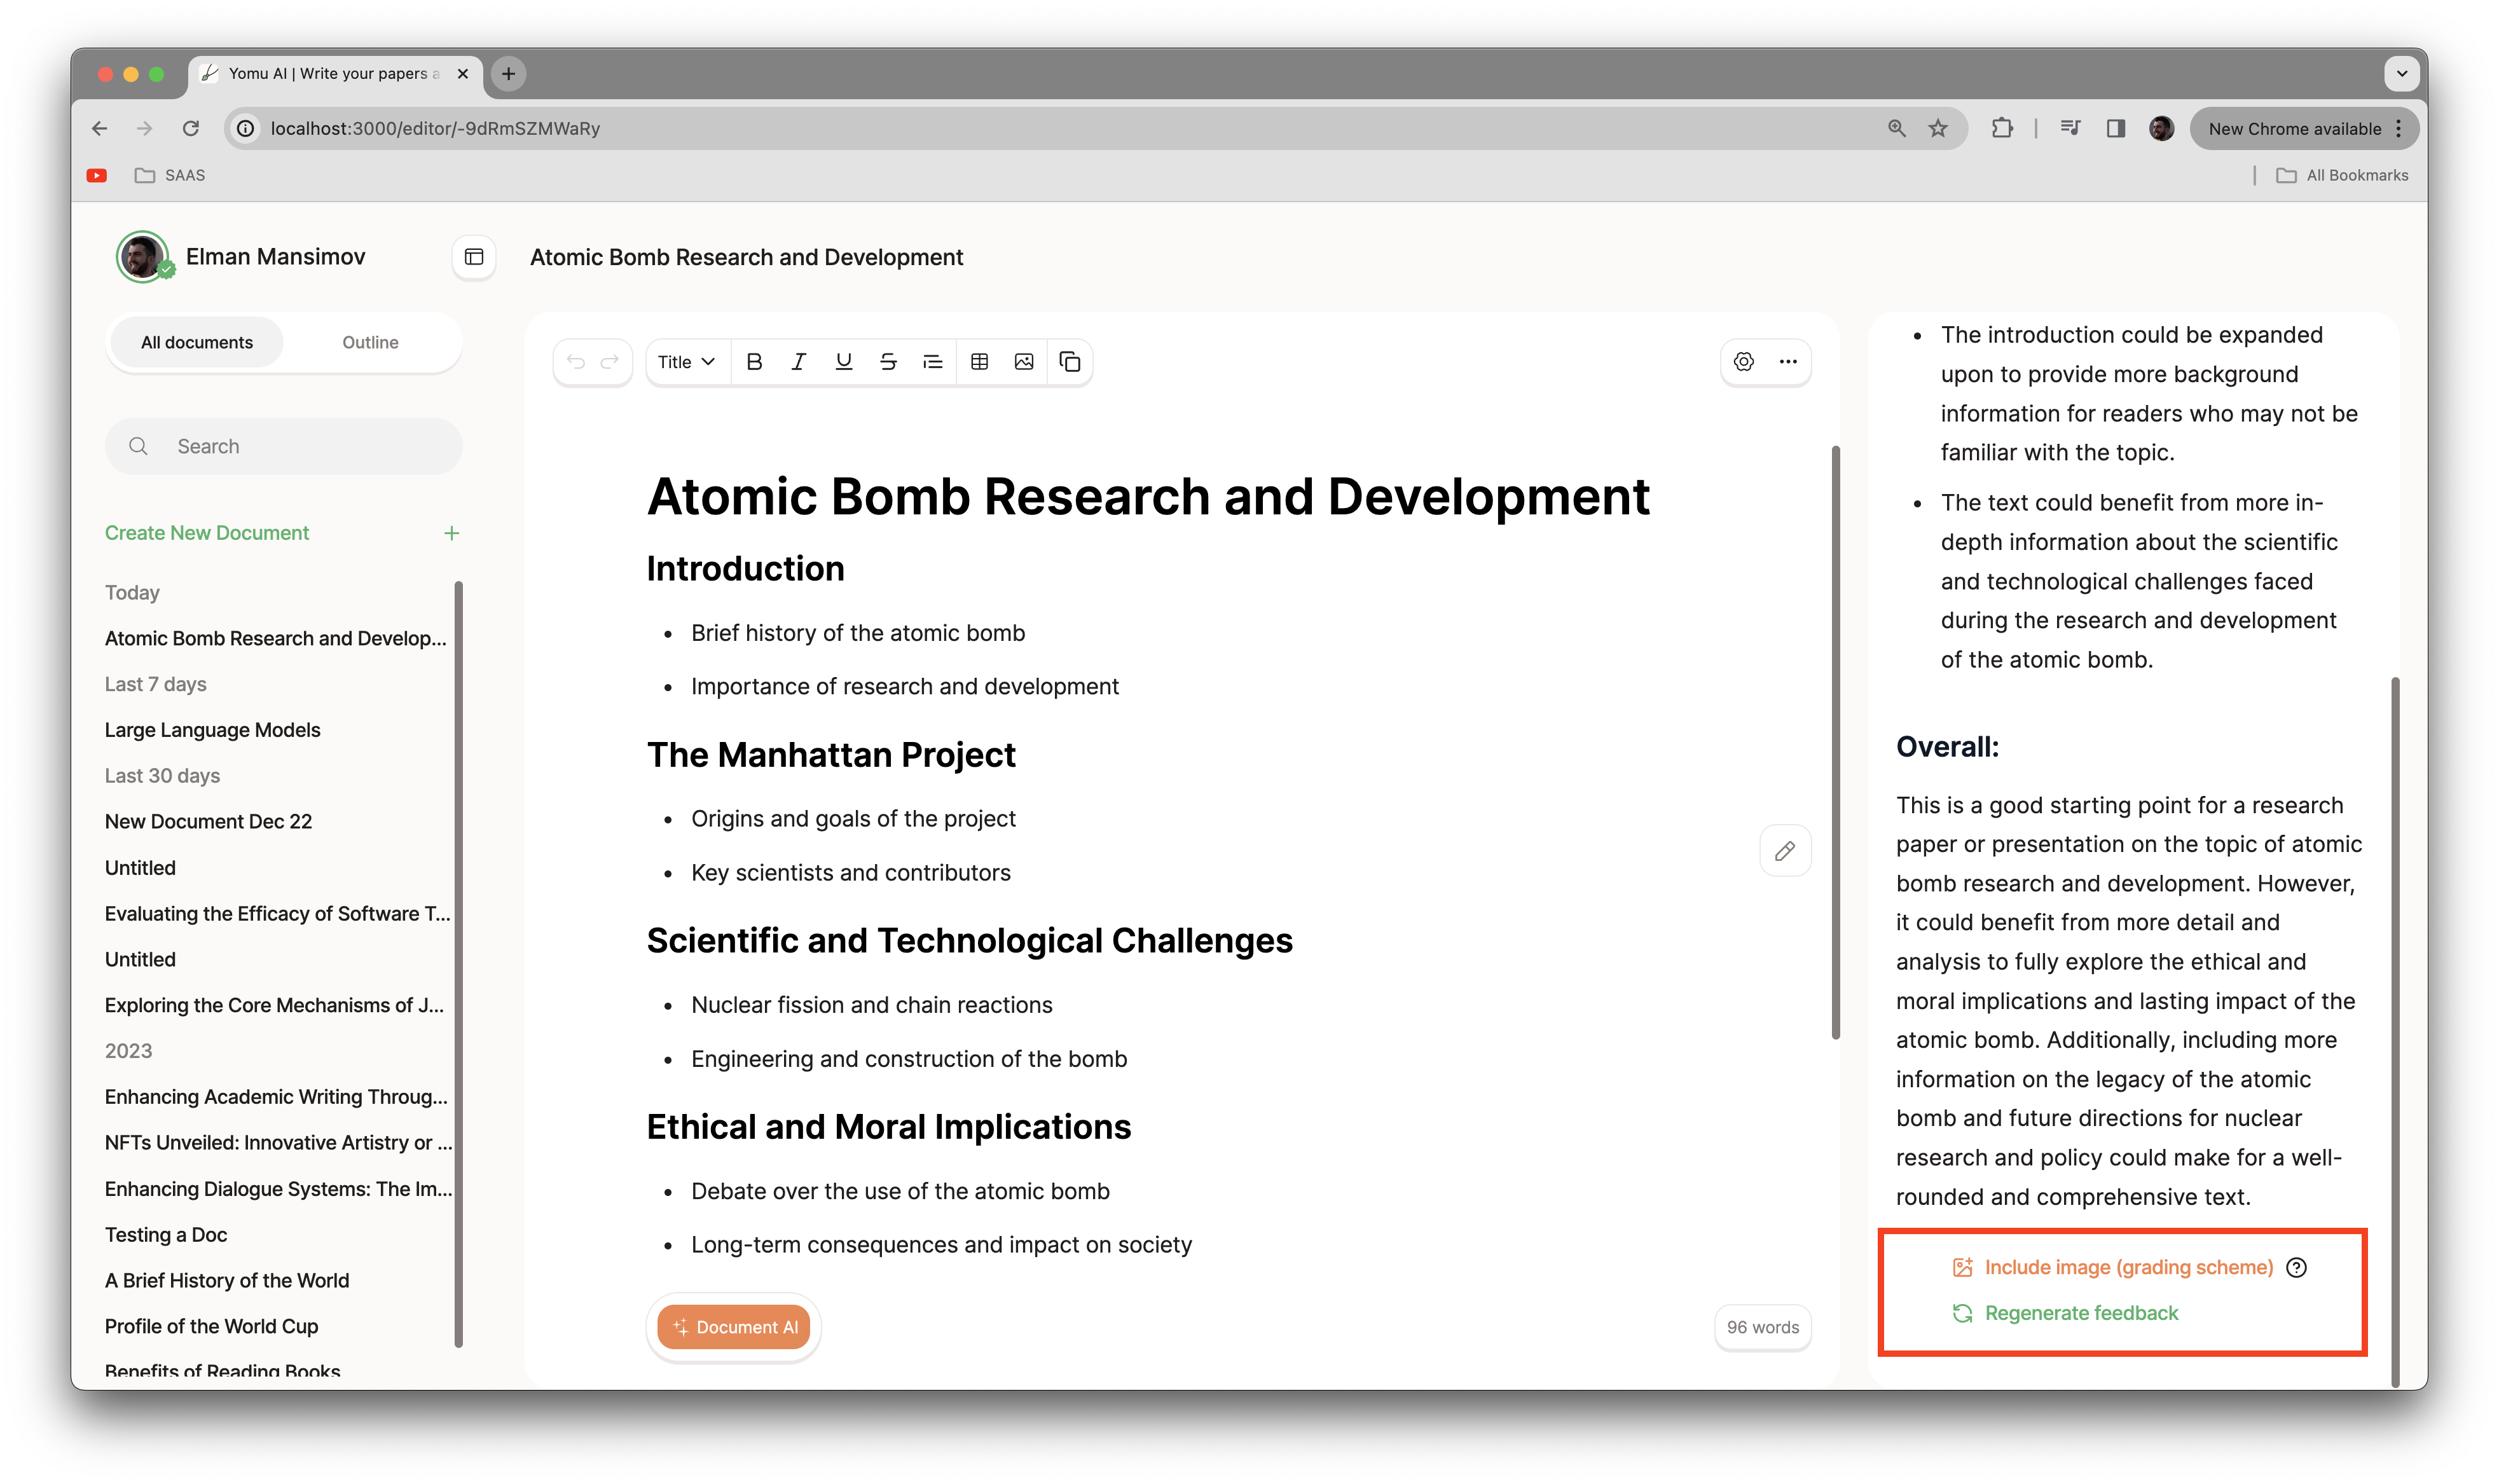The width and height of the screenshot is (2499, 1484).
Task: Open the three-dot more options menu
Action: pyautogui.click(x=1788, y=362)
